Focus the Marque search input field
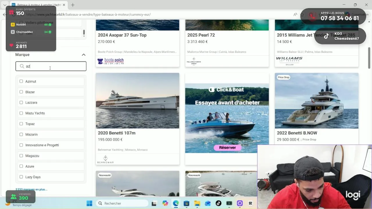The width and height of the screenshot is (372, 209). pos(51,66)
